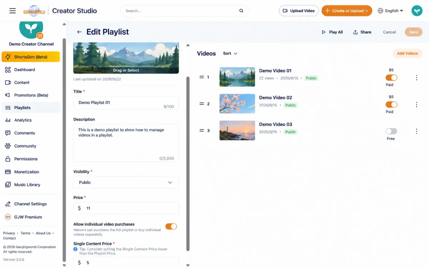Click the Channel Settings pencil icon
The width and height of the screenshot is (429, 268).
pos(8,204)
